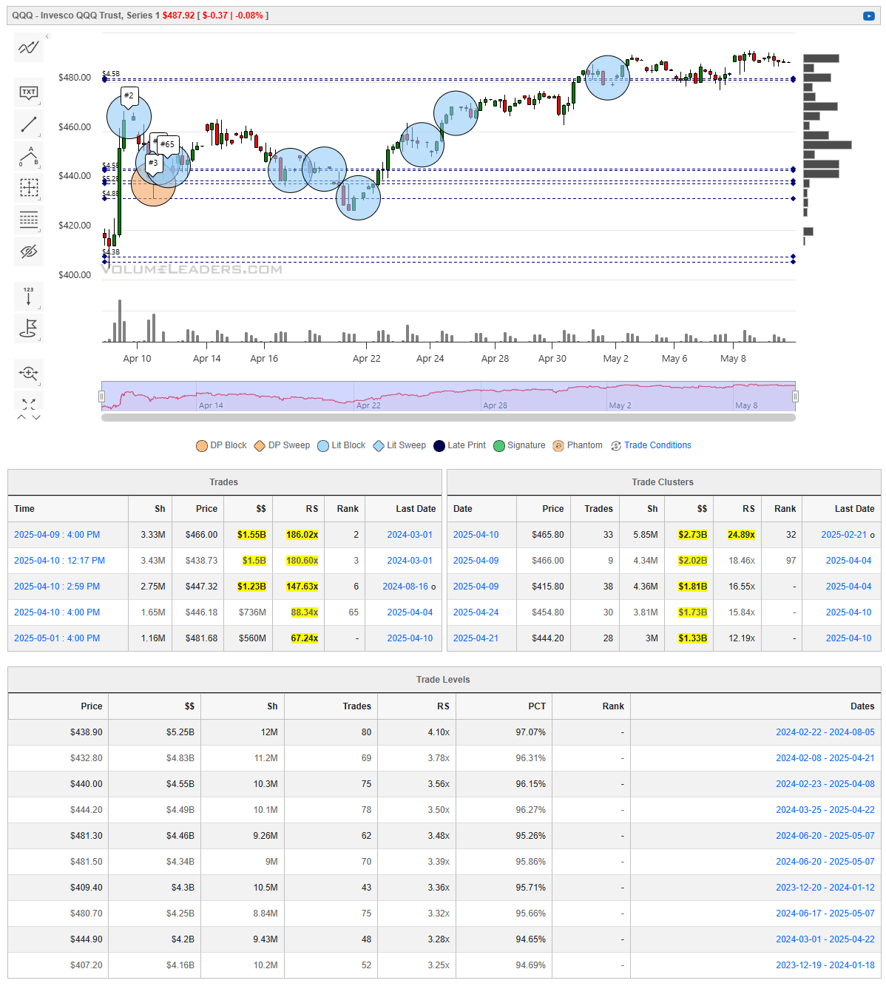Viewport: 886px width, 986px height.
Task: Open level dates 2024-02-22 - 2024-08-05
Action: click(825, 732)
